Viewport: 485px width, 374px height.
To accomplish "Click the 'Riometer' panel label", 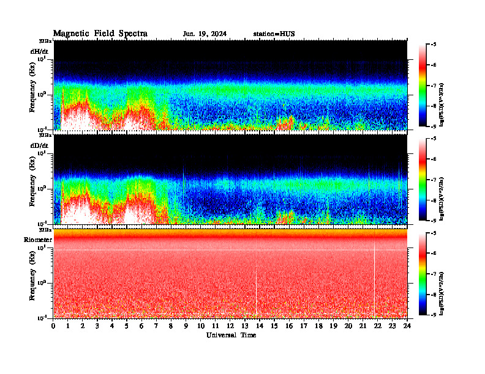I will (x=38, y=240).
